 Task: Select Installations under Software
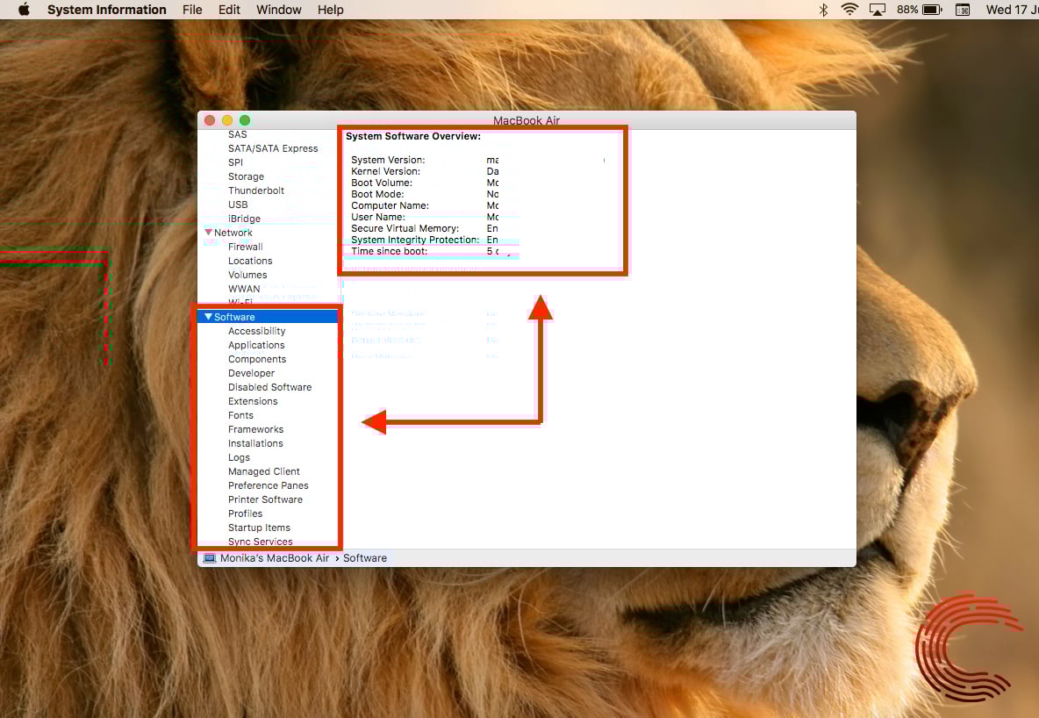pyautogui.click(x=255, y=443)
